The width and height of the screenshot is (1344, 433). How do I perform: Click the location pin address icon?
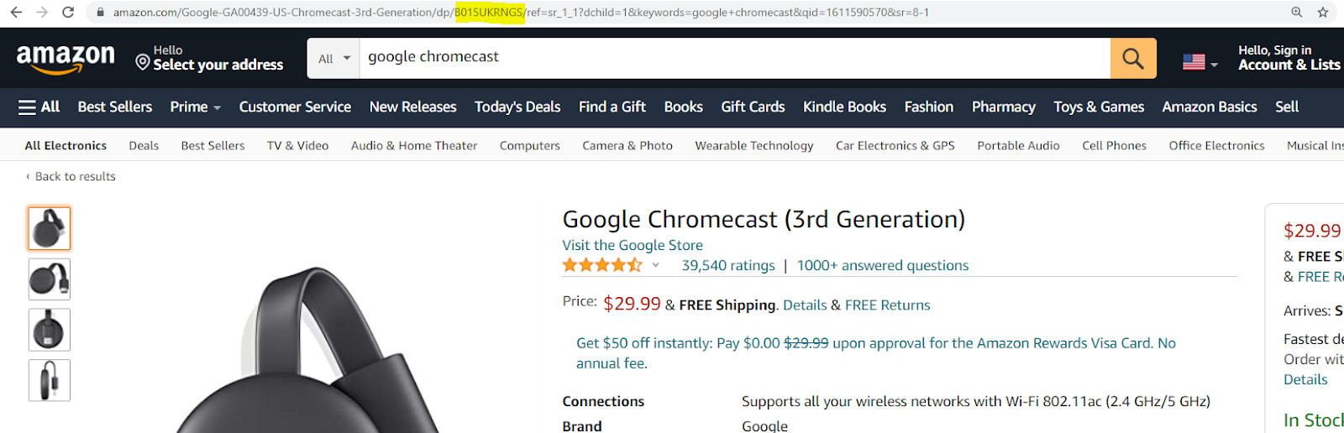tap(143, 62)
